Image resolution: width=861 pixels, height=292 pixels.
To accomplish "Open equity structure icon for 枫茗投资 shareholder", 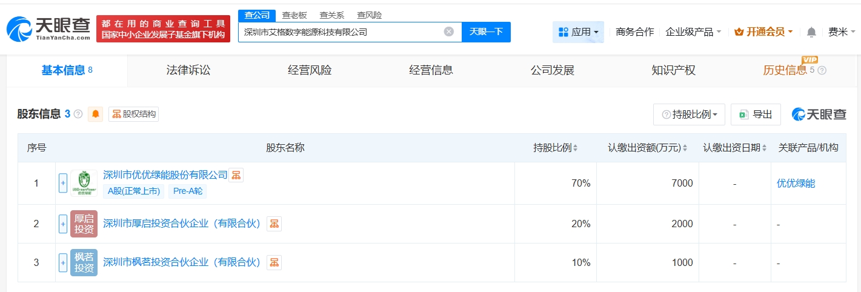I will click(x=274, y=262).
